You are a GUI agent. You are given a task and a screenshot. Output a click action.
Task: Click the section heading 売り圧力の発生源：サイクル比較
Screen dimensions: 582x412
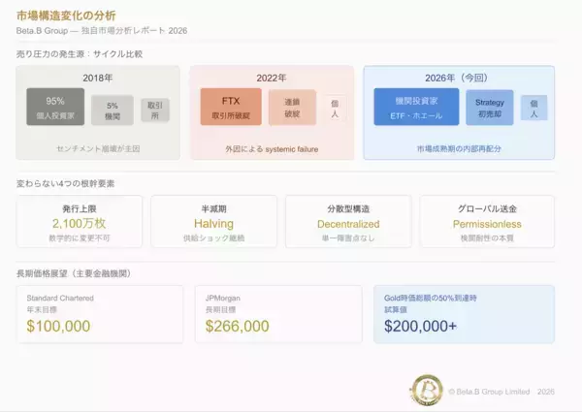(80, 54)
